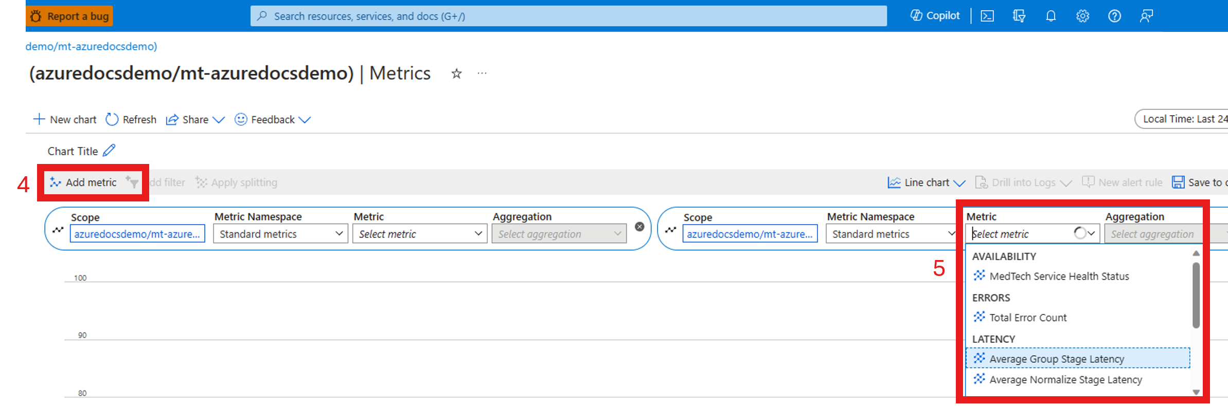
Task: Remove first metric with X icon
Action: pyautogui.click(x=639, y=227)
